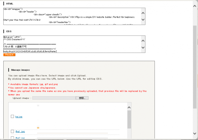Click the orange Preview button
Viewport: 198px width, 140px height.
pyautogui.click(x=9, y=55)
